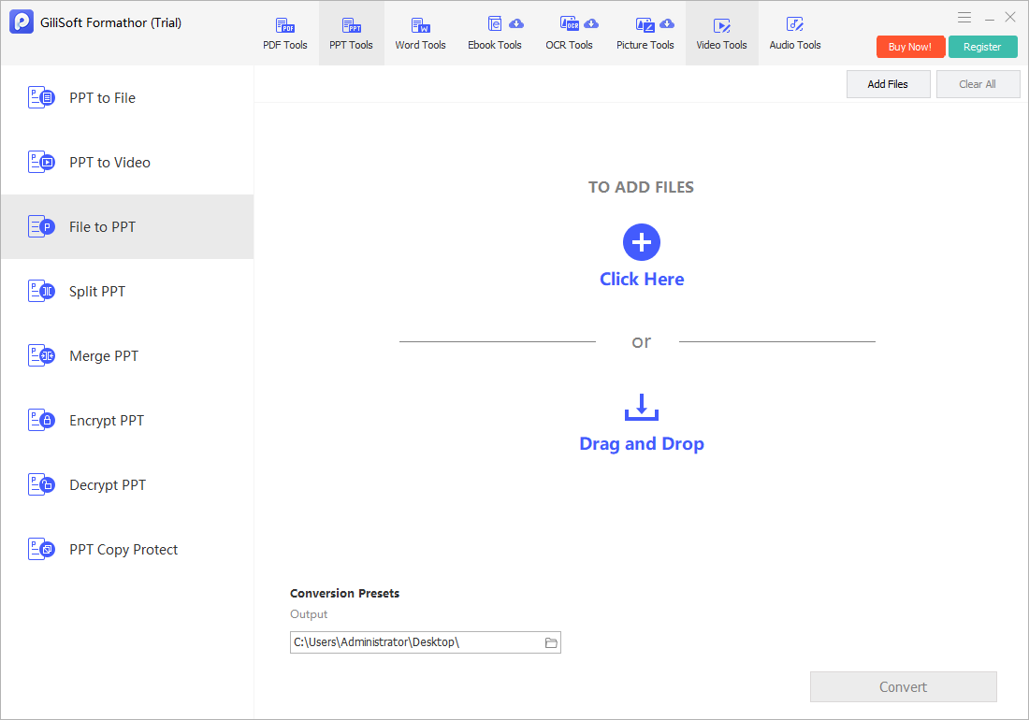Click the Drag and Drop text
This screenshot has height=720, width=1029.
click(x=641, y=444)
